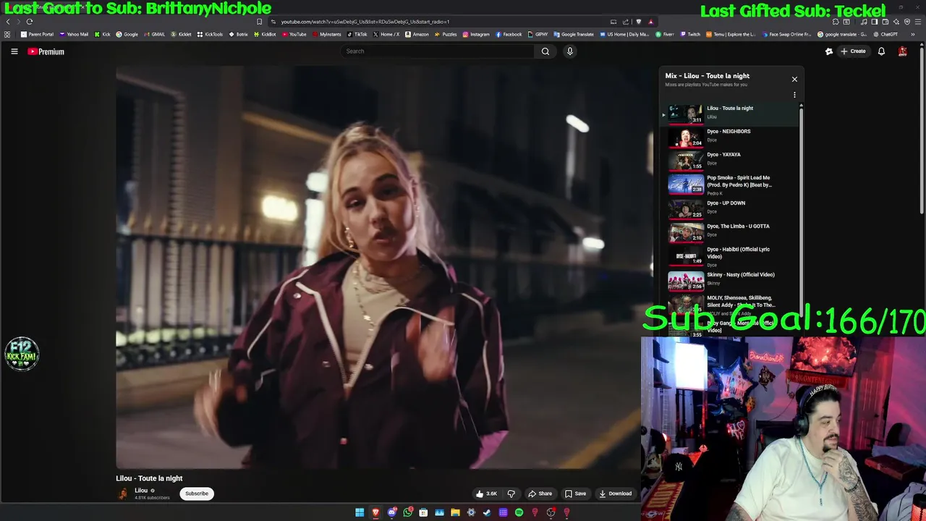Screen dimensions: 926x521
Task: Select Pop Smoke - Spirit Lead Me
Action: click(731, 185)
